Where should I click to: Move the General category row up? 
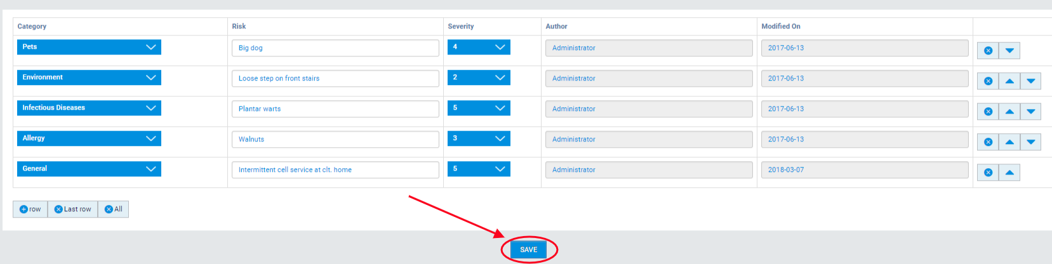pyautogui.click(x=1009, y=173)
